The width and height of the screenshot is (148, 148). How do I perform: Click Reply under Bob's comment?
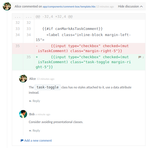pos(36,131)
